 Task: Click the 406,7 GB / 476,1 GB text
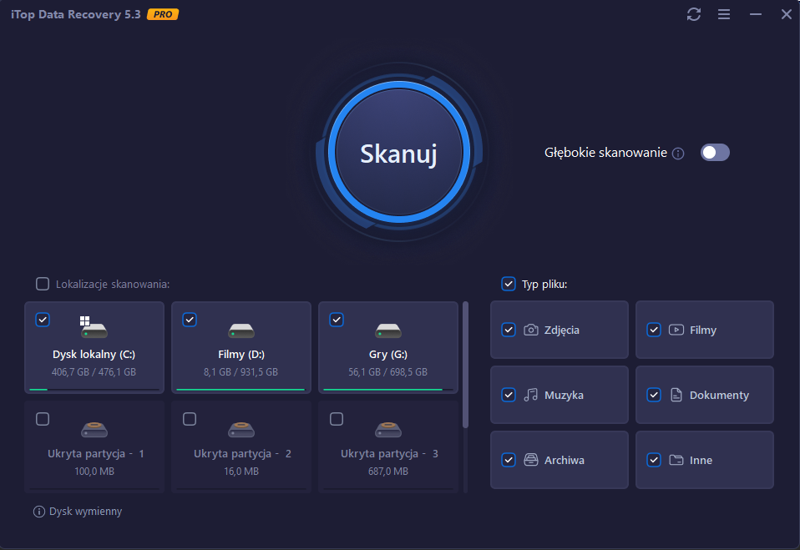point(94,372)
